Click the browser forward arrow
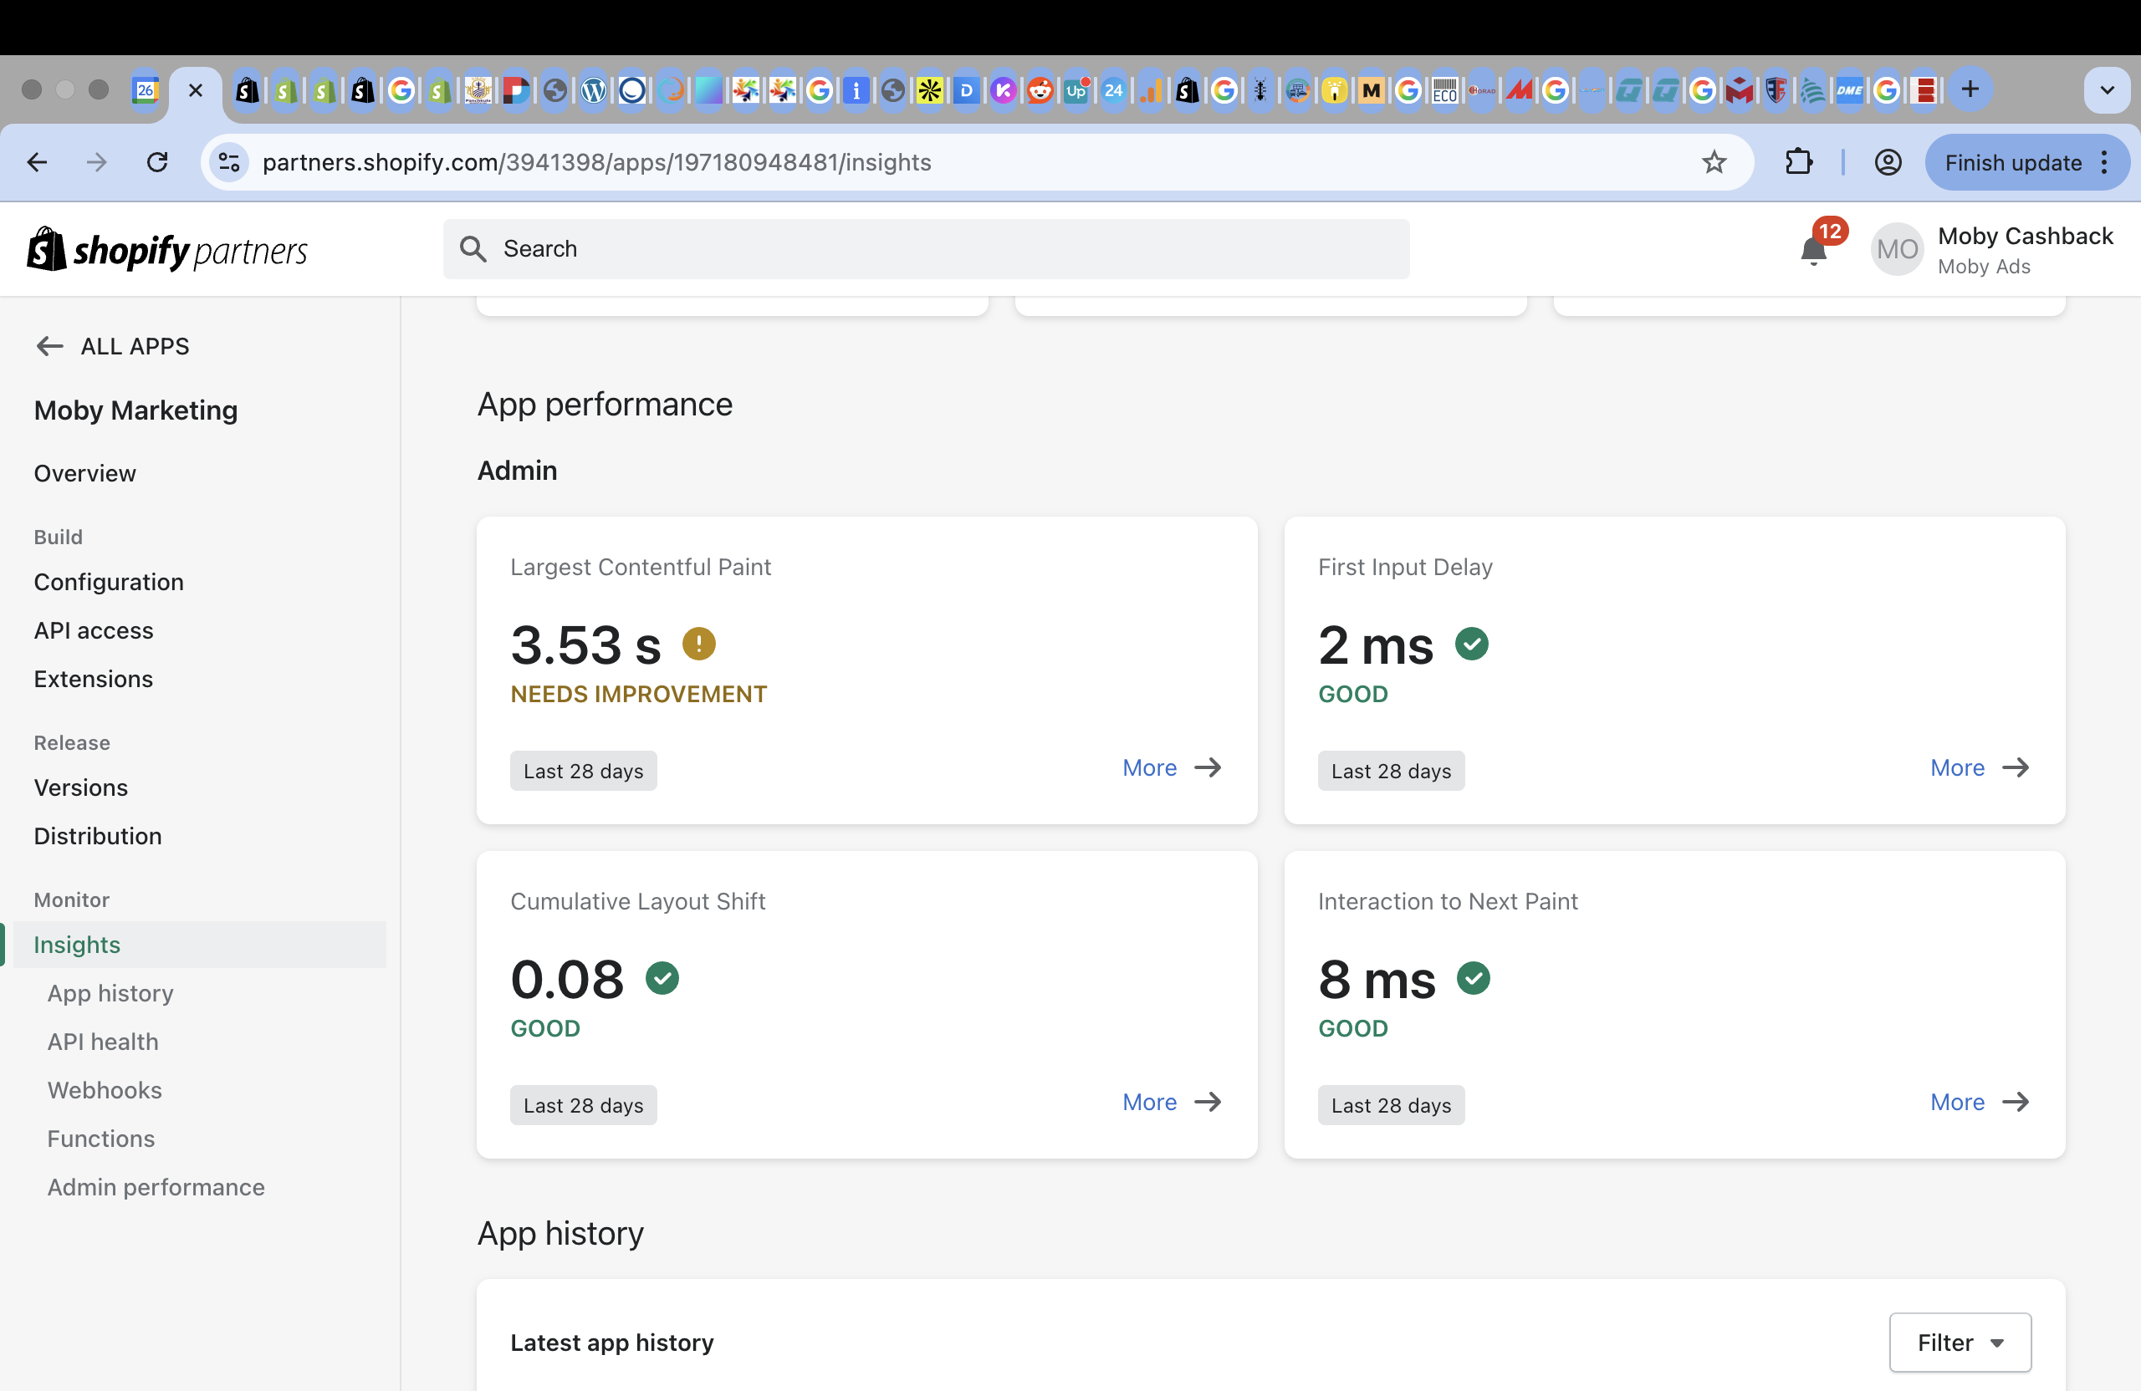This screenshot has height=1391, width=2141. click(x=96, y=162)
